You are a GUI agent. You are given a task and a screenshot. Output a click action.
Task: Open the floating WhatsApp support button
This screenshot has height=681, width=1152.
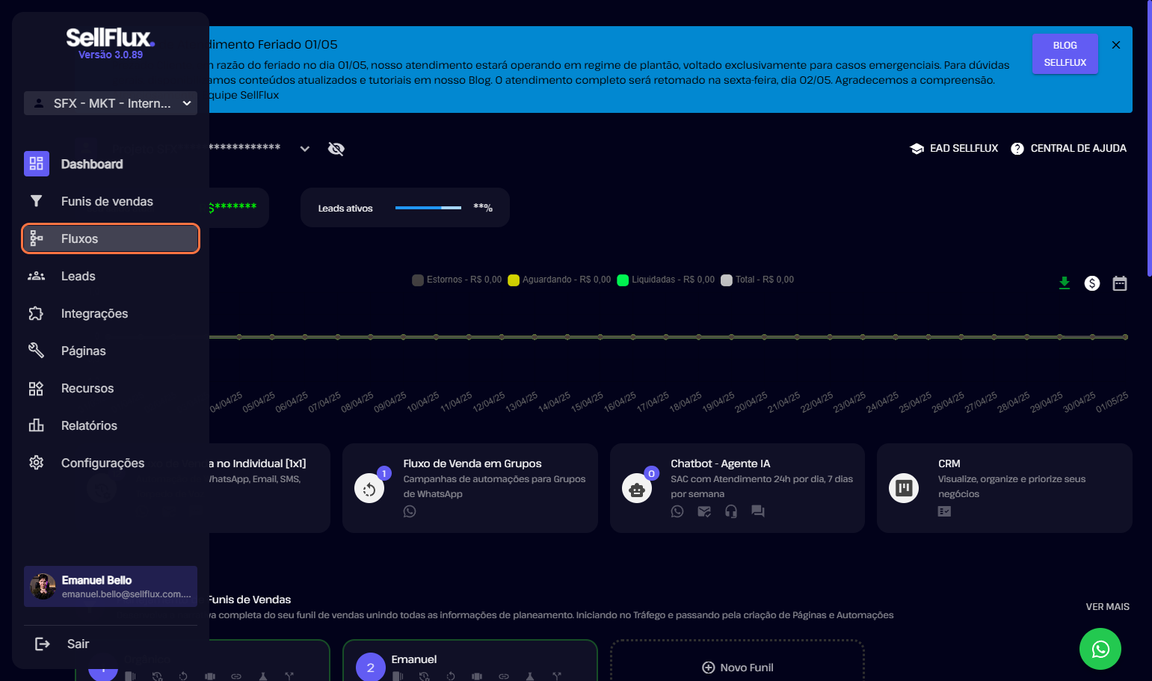point(1100,649)
